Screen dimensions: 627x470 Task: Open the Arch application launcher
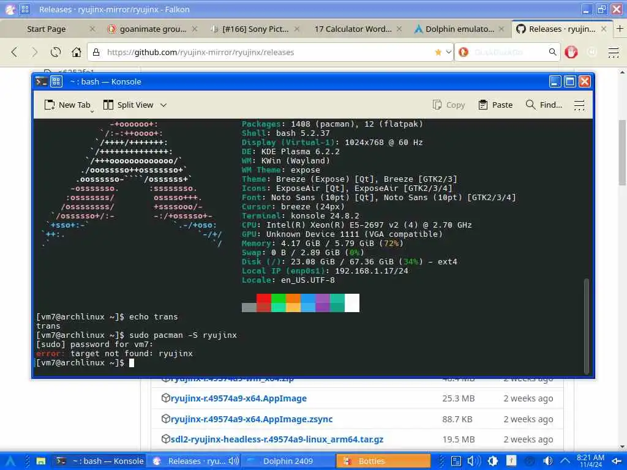tap(10, 461)
